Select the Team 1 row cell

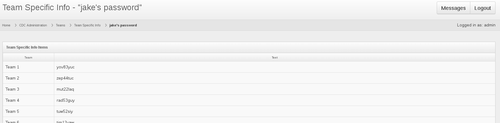(x=28, y=67)
